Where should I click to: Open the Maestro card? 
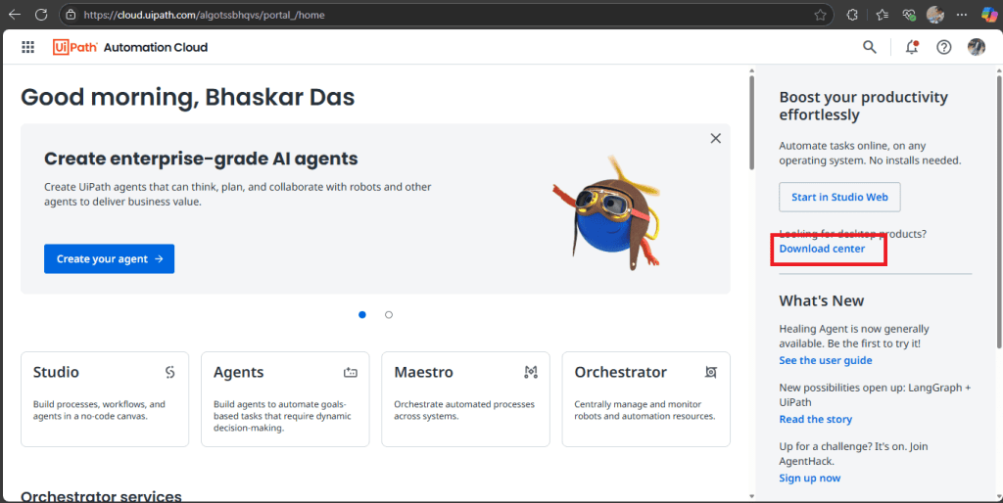pos(465,399)
